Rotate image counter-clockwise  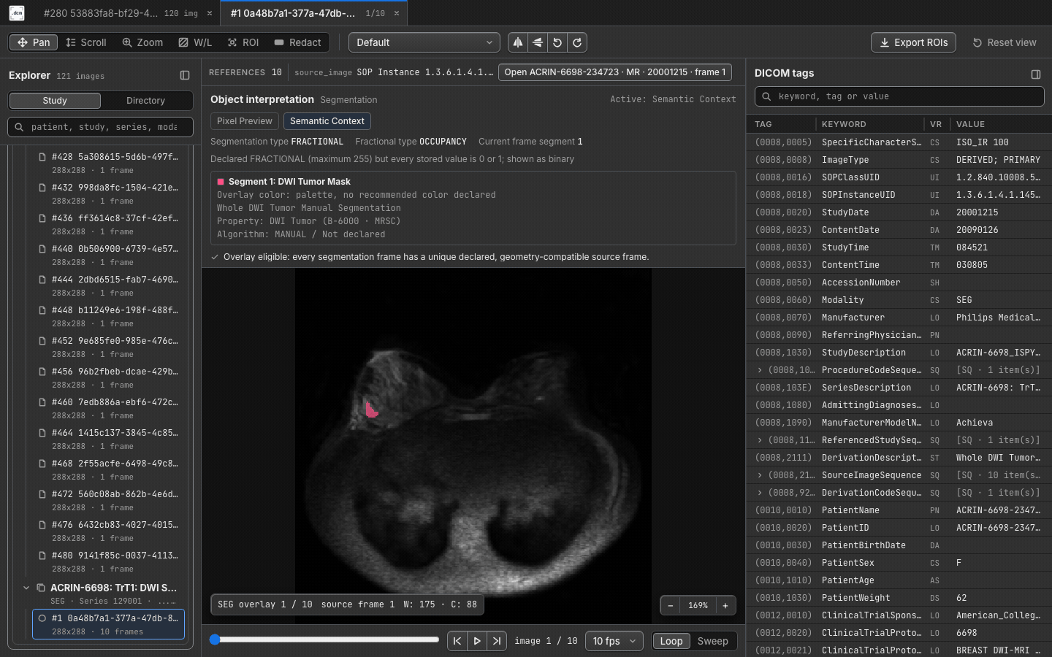tap(557, 42)
